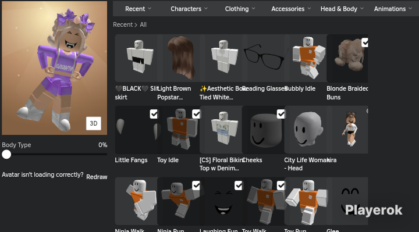This screenshot has width=419, height=232.
Task: Expand the Head & Body dropdown chevron
Action: pos(362,9)
